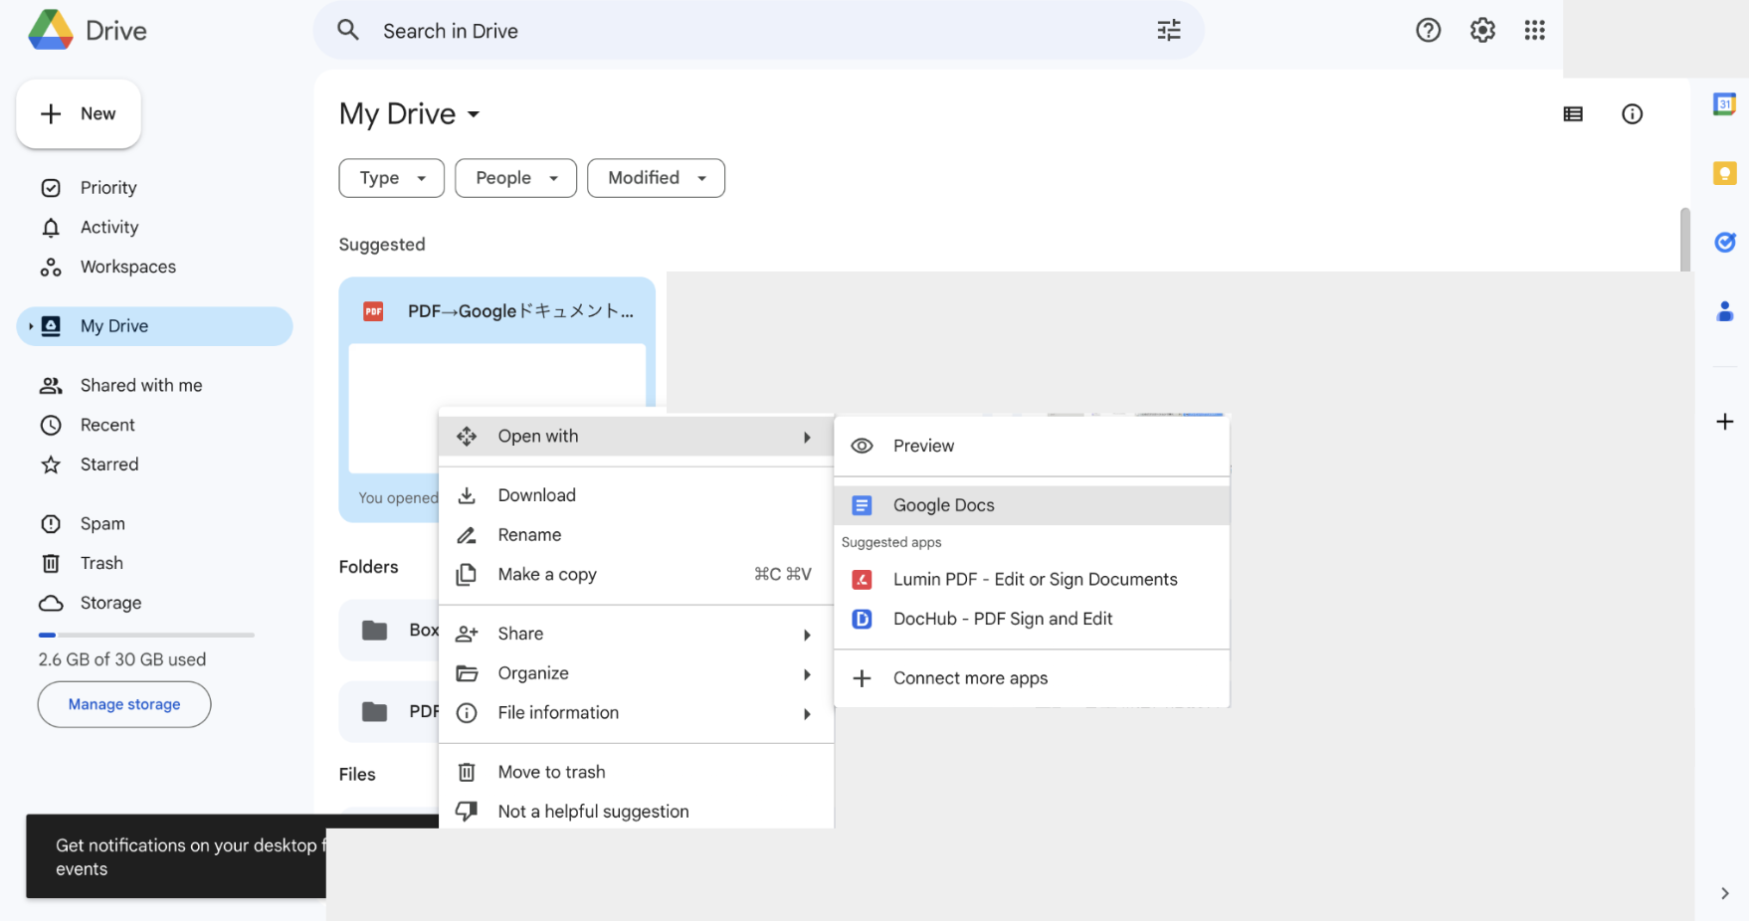Screen dimensions: 1749x921
Task: Select Not a helpful suggestion
Action: click(x=636, y=812)
